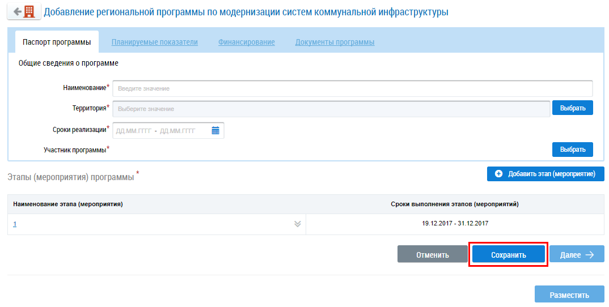
Task: Click the Территория value field
Action: coord(331,108)
